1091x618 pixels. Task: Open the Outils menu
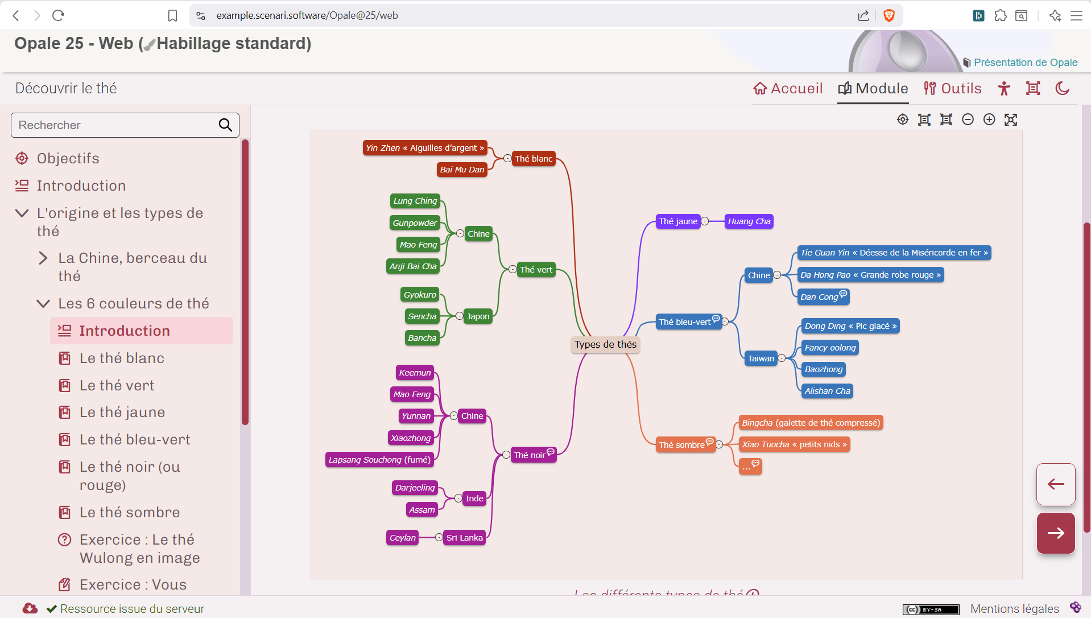click(953, 88)
